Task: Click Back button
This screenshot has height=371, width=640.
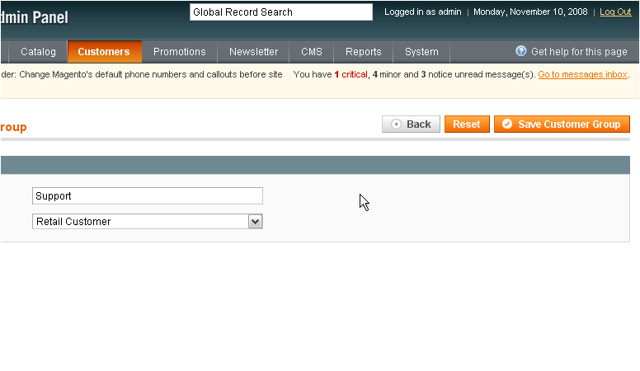Action: coord(411,124)
